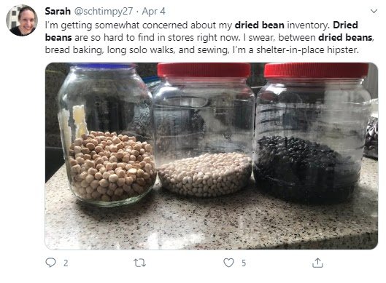The image size is (386, 283).
Task: Click the reply count number 2
Action: (66, 263)
